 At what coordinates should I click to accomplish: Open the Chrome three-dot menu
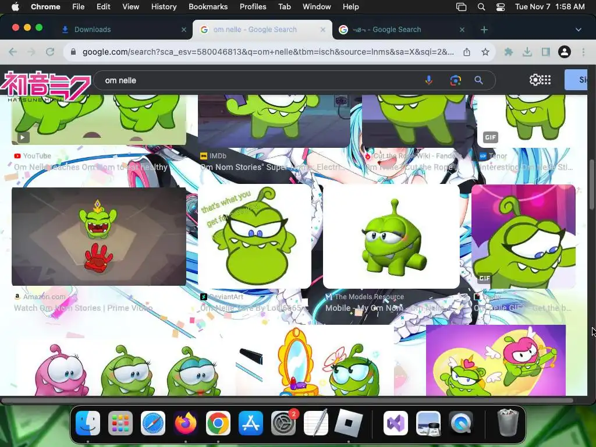pos(583,52)
